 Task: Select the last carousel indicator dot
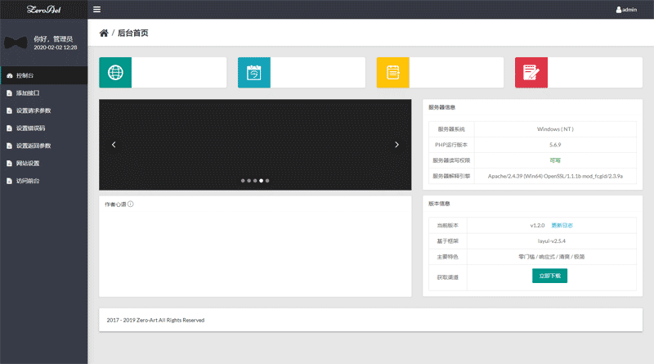point(267,180)
